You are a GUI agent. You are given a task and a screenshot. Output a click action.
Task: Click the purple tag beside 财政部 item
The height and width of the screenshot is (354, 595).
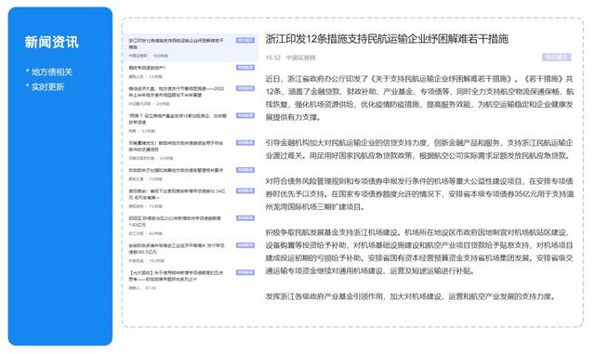point(245,170)
